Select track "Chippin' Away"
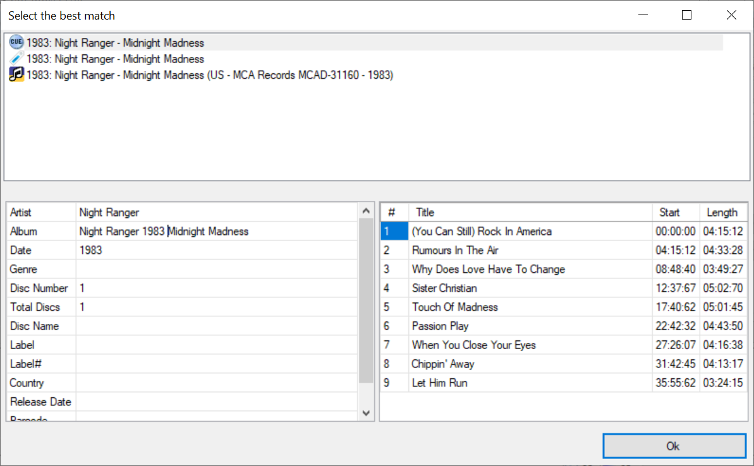Image resolution: width=754 pixels, height=466 pixels. pyautogui.click(x=443, y=364)
